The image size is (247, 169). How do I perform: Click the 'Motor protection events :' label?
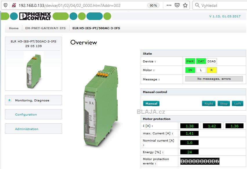[x=156, y=161]
